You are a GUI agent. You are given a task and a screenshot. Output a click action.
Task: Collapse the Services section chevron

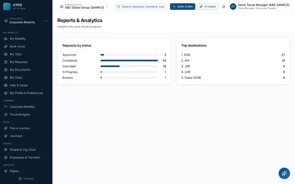point(48,165)
